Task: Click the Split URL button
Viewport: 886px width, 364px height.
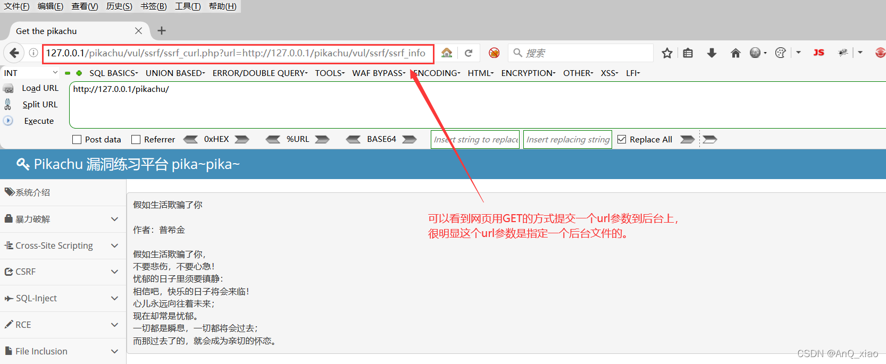Action: [40, 105]
